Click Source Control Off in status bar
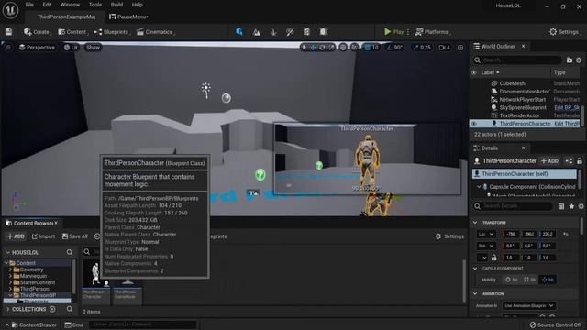Viewport: 587px width, 330px height. (556, 324)
